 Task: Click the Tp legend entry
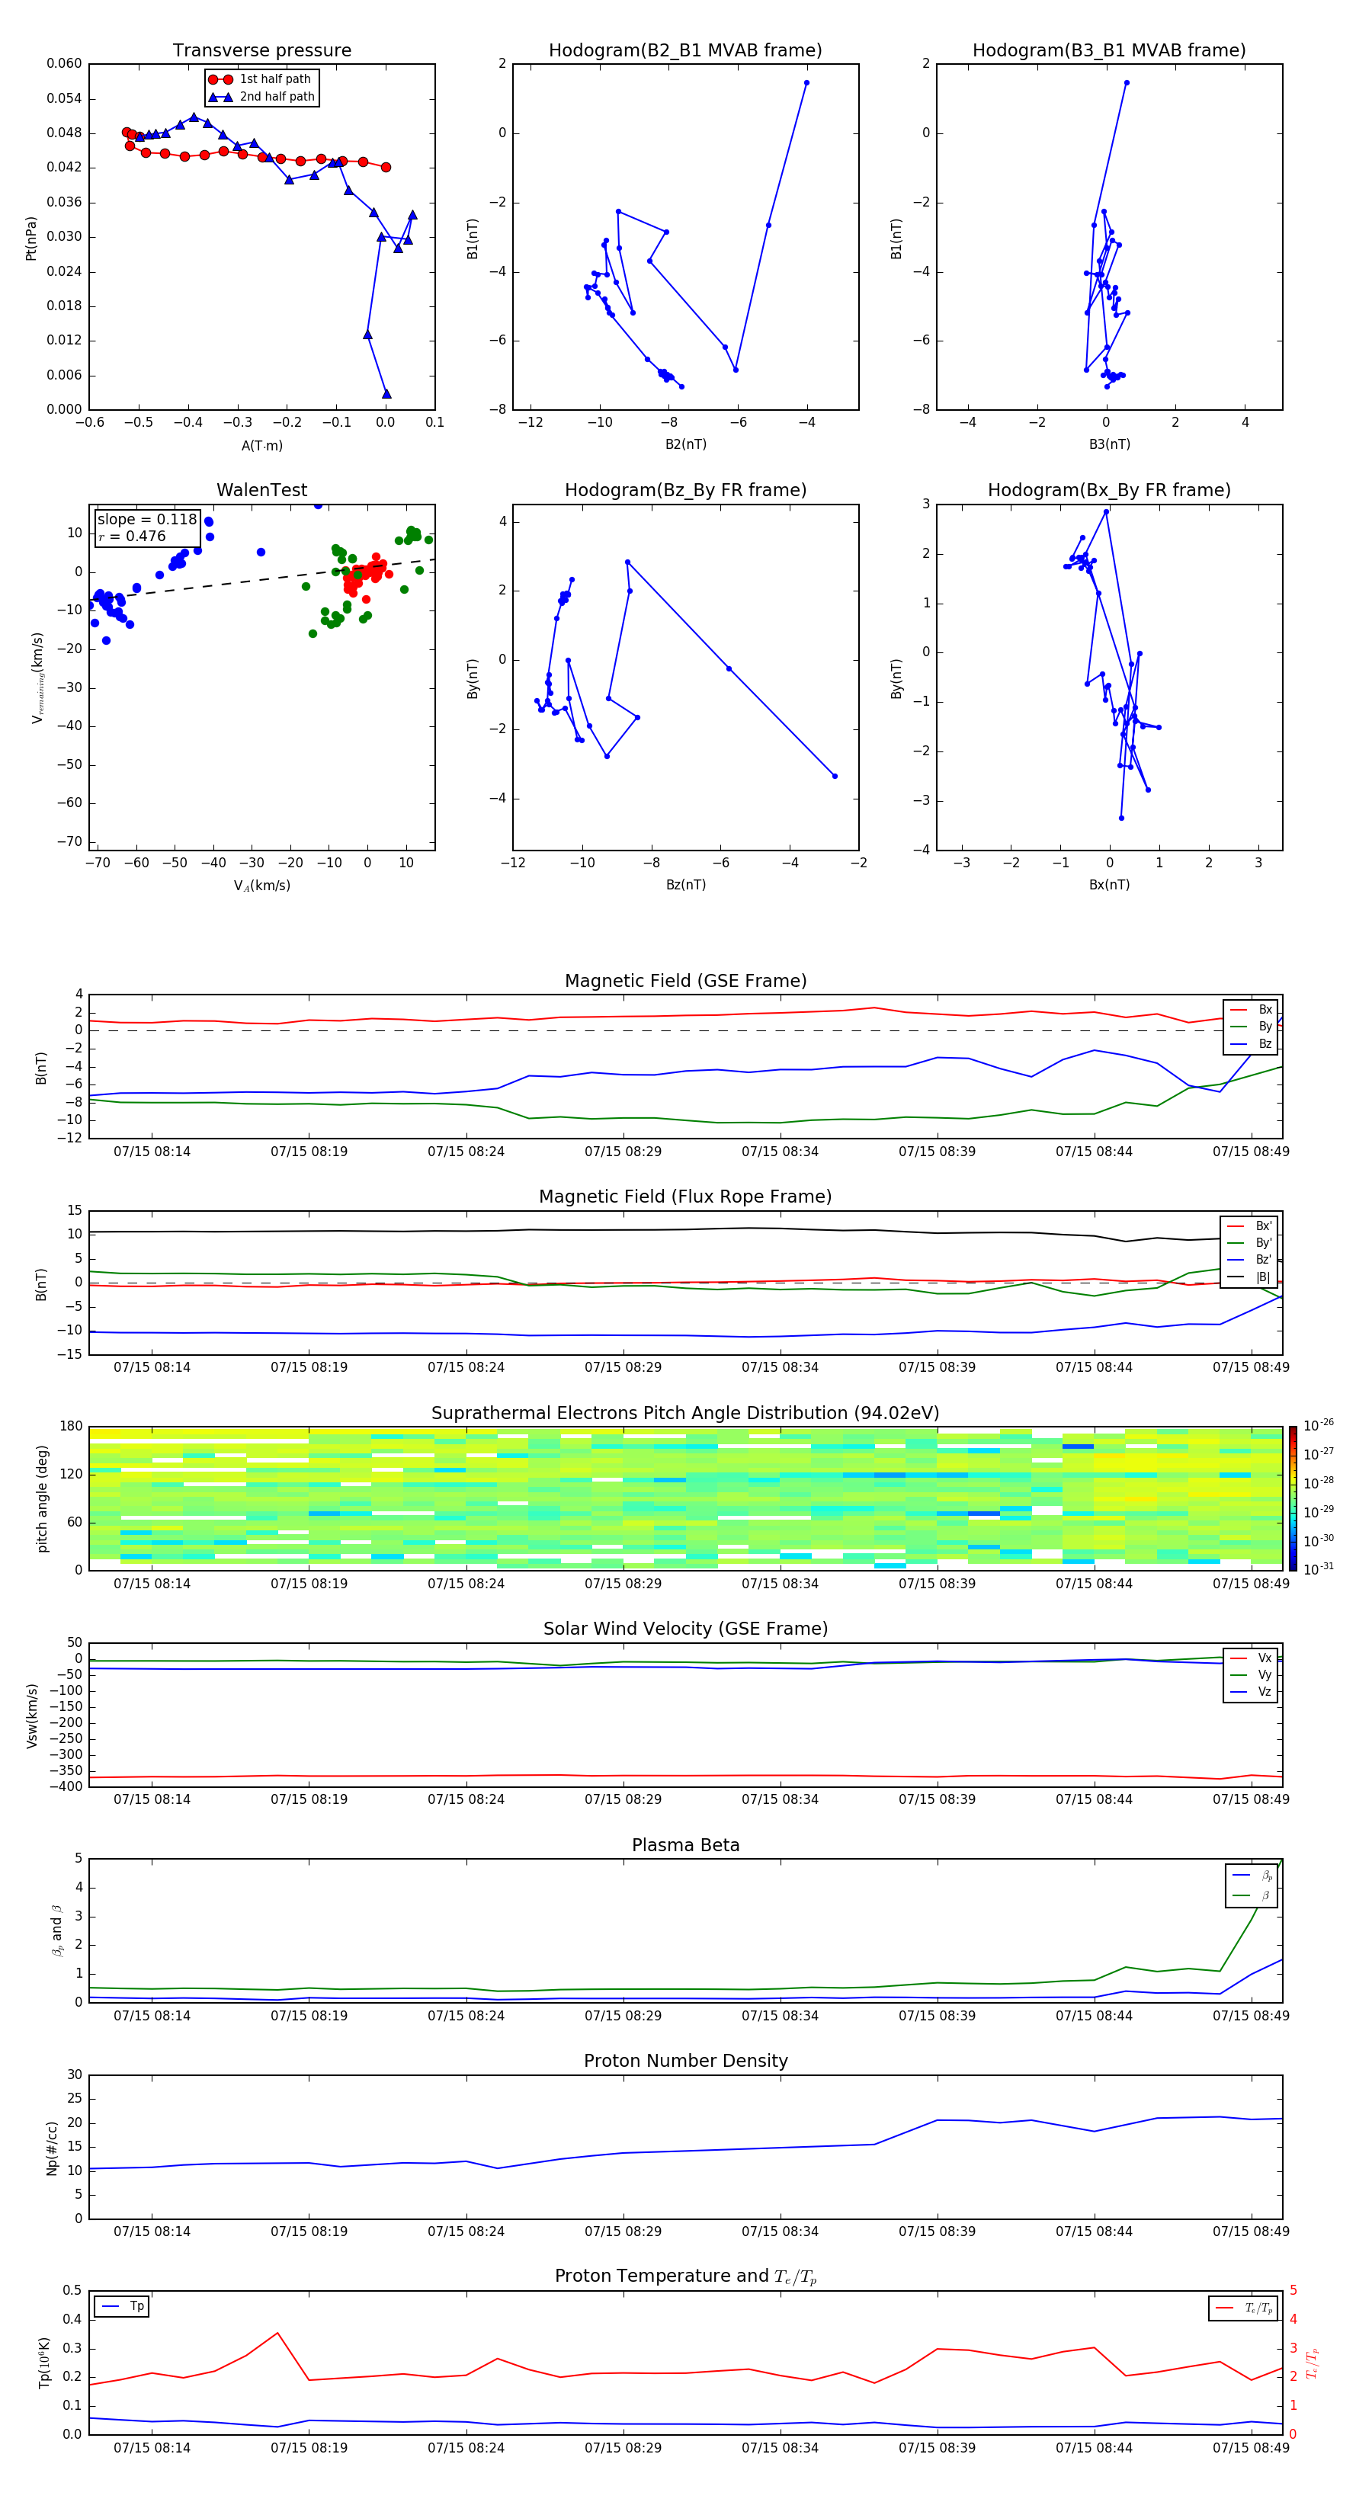pyautogui.click(x=122, y=2306)
